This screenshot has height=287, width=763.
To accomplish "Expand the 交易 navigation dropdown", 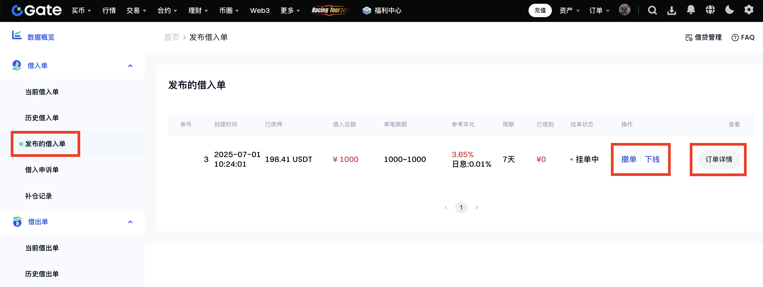I will coord(136,11).
